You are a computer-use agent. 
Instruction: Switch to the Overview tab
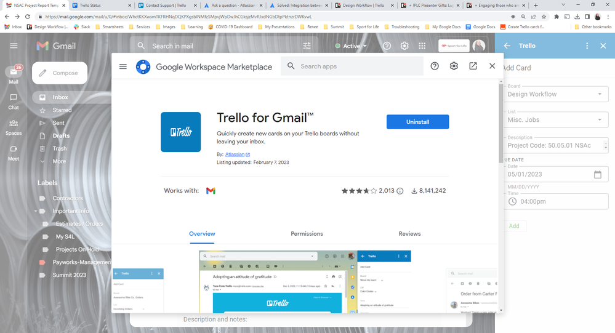pos(202,234)
